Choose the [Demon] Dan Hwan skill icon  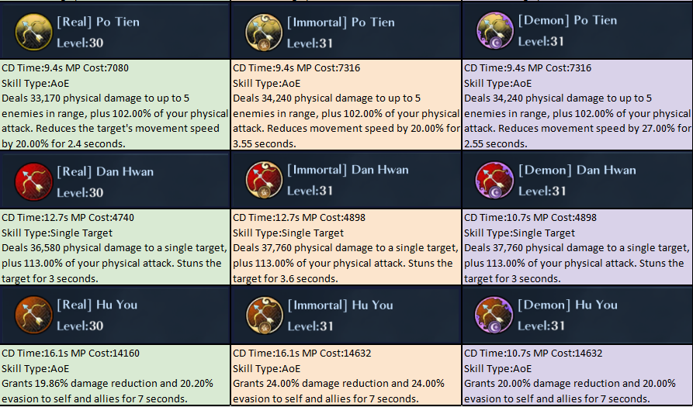coord(494,181)
